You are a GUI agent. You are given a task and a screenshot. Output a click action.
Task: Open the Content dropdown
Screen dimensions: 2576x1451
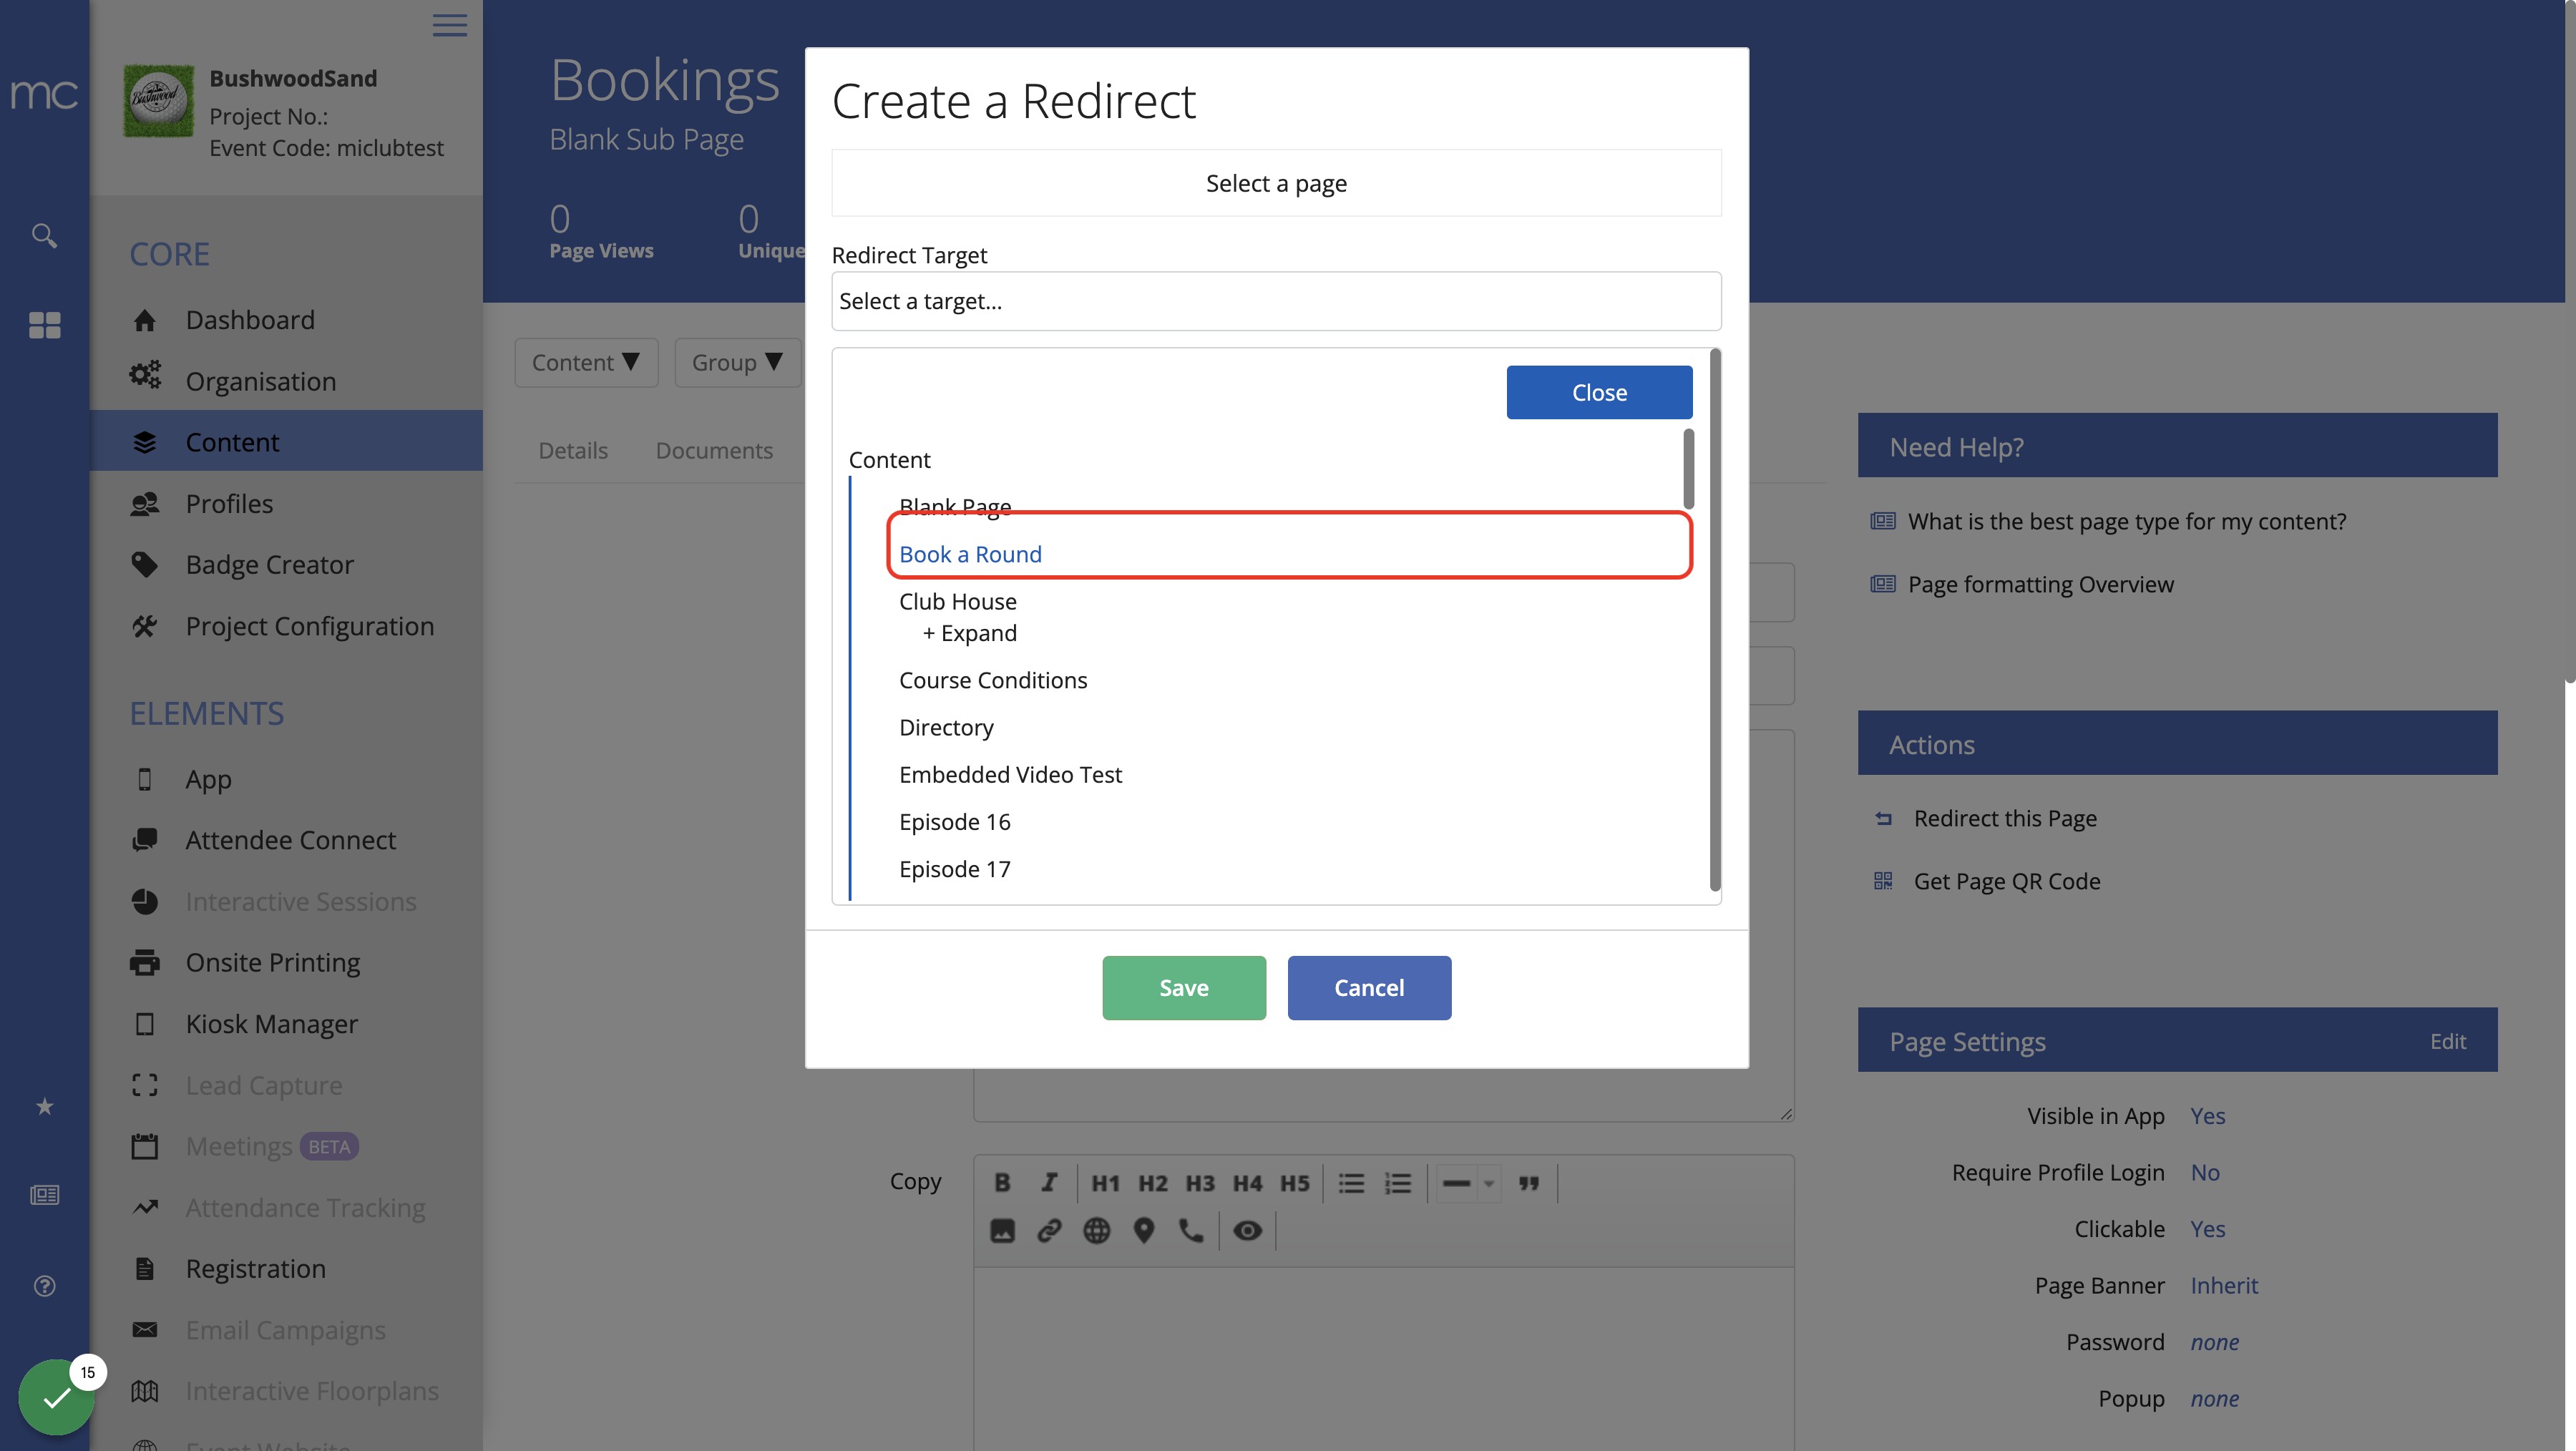586,362
